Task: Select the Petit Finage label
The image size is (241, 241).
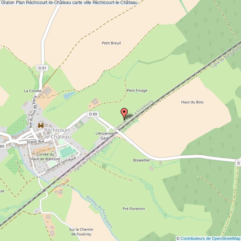Action: [x=137, y=90]
